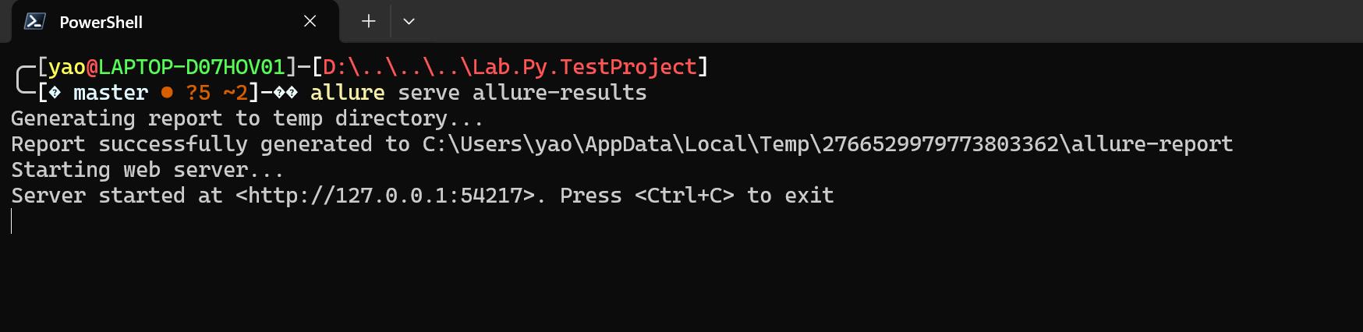
Task: Click the username yao in the prompt
Action: click(67, 67)
